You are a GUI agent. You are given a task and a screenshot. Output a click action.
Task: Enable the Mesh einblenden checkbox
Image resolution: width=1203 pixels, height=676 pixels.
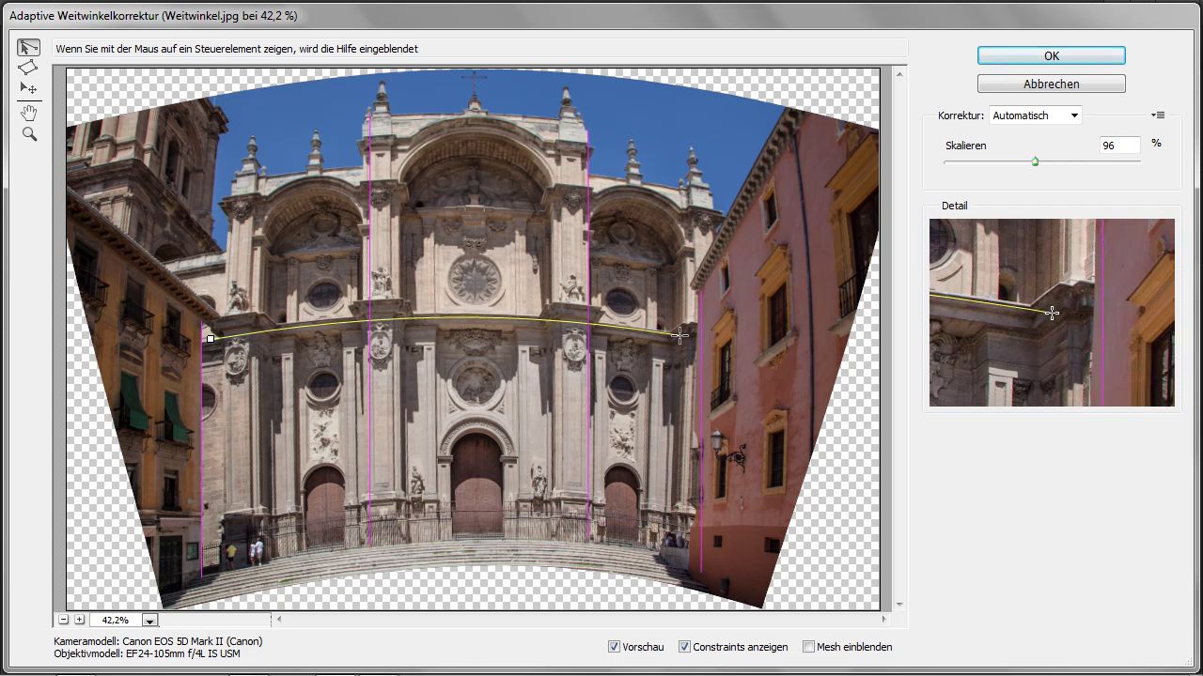[x=808, y=647]
